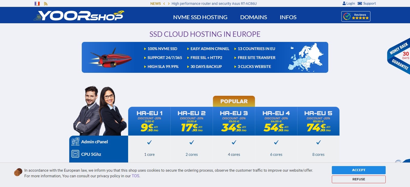The height and width of the screenshot is (187, 410).
Task: Click the business people photo
Action: 99,111
